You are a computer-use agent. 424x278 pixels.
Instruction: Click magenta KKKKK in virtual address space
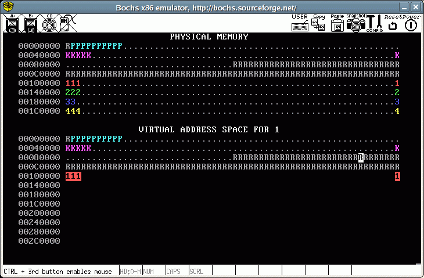pyautogui.click(x=78, y=149)
